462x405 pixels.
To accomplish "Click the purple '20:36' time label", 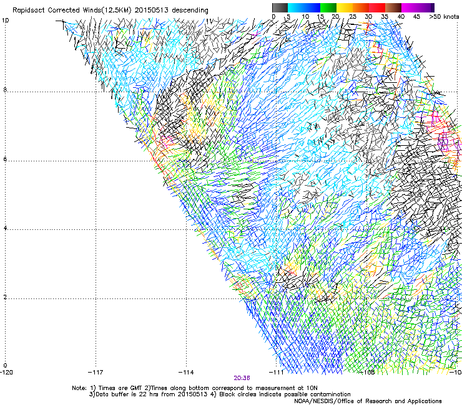I will point(242,378).
